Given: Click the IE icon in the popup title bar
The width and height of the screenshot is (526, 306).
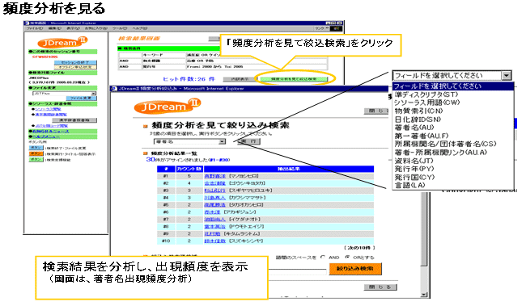Looking at the screenshot, I should click(114, 88).
